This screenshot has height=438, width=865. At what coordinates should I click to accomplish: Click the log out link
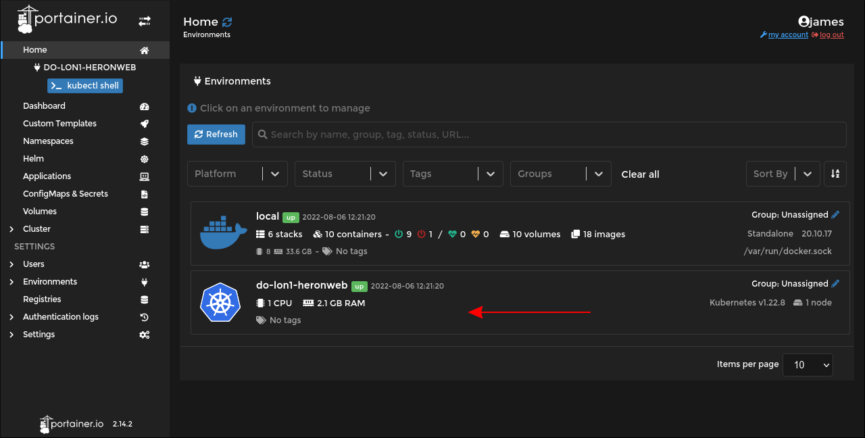(x=832, y=35)
